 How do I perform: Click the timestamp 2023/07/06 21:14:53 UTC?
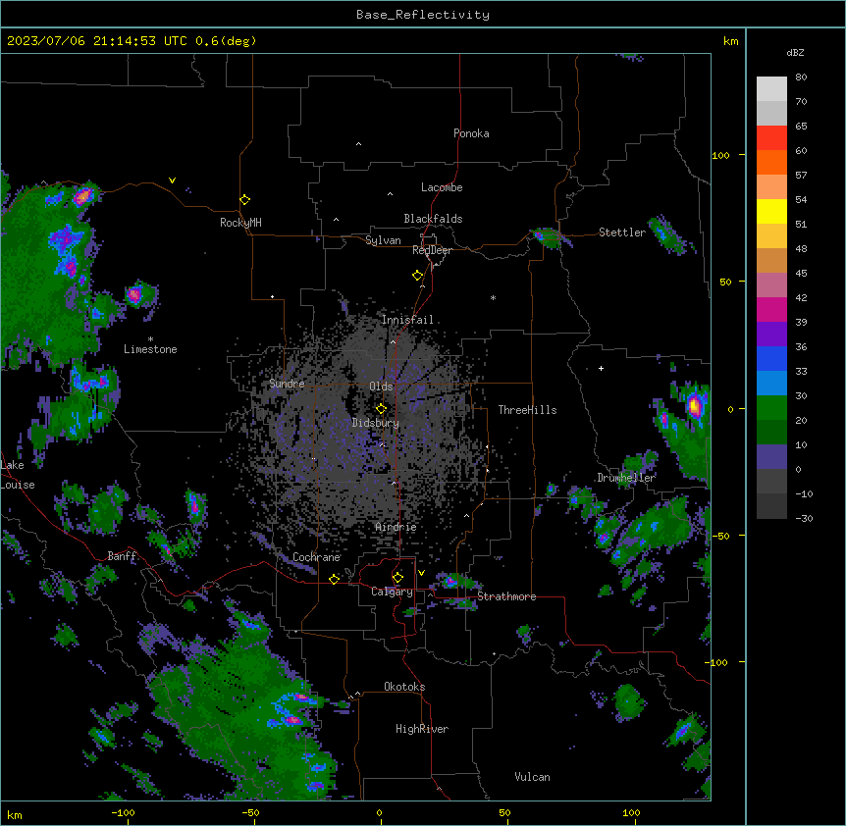coord(96,41)
